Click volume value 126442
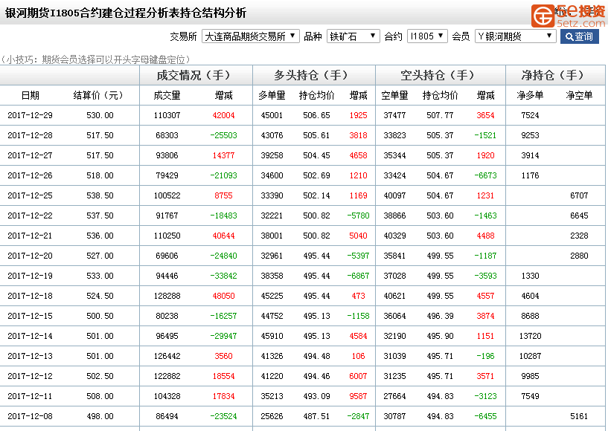Image resolution: width=611 pixels, height=431 pixels. click(167, 356)
